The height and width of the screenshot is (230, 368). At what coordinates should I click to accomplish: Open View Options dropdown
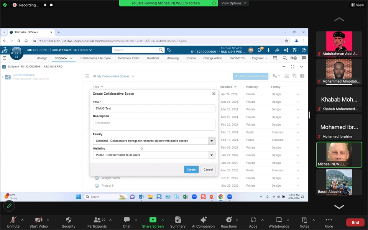tap(234, 3)
